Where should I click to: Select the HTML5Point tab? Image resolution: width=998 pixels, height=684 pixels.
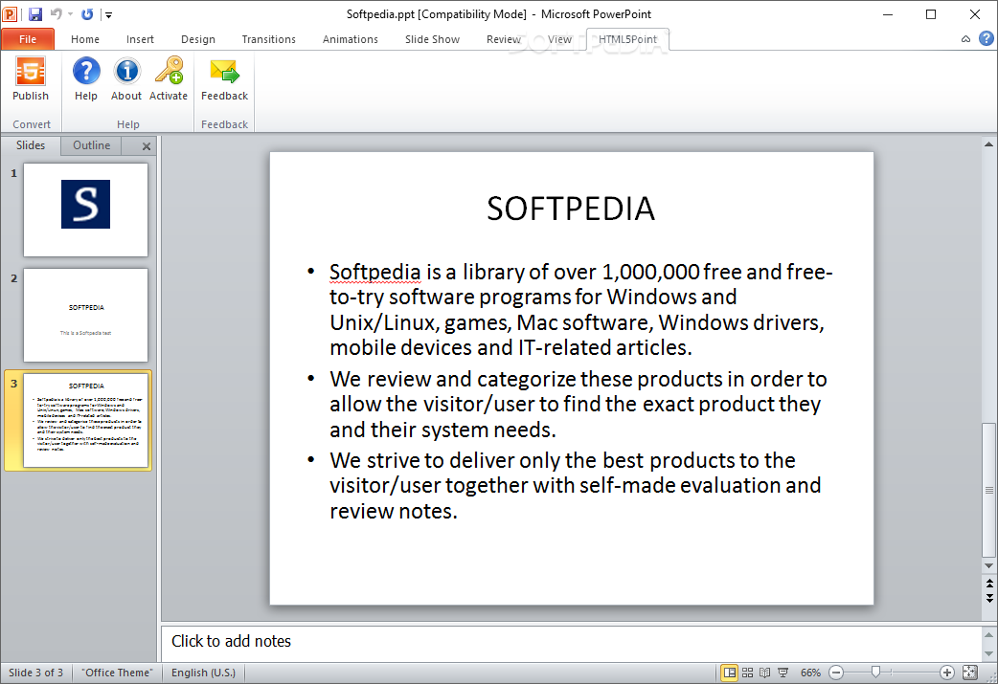(x=627, y=39)
